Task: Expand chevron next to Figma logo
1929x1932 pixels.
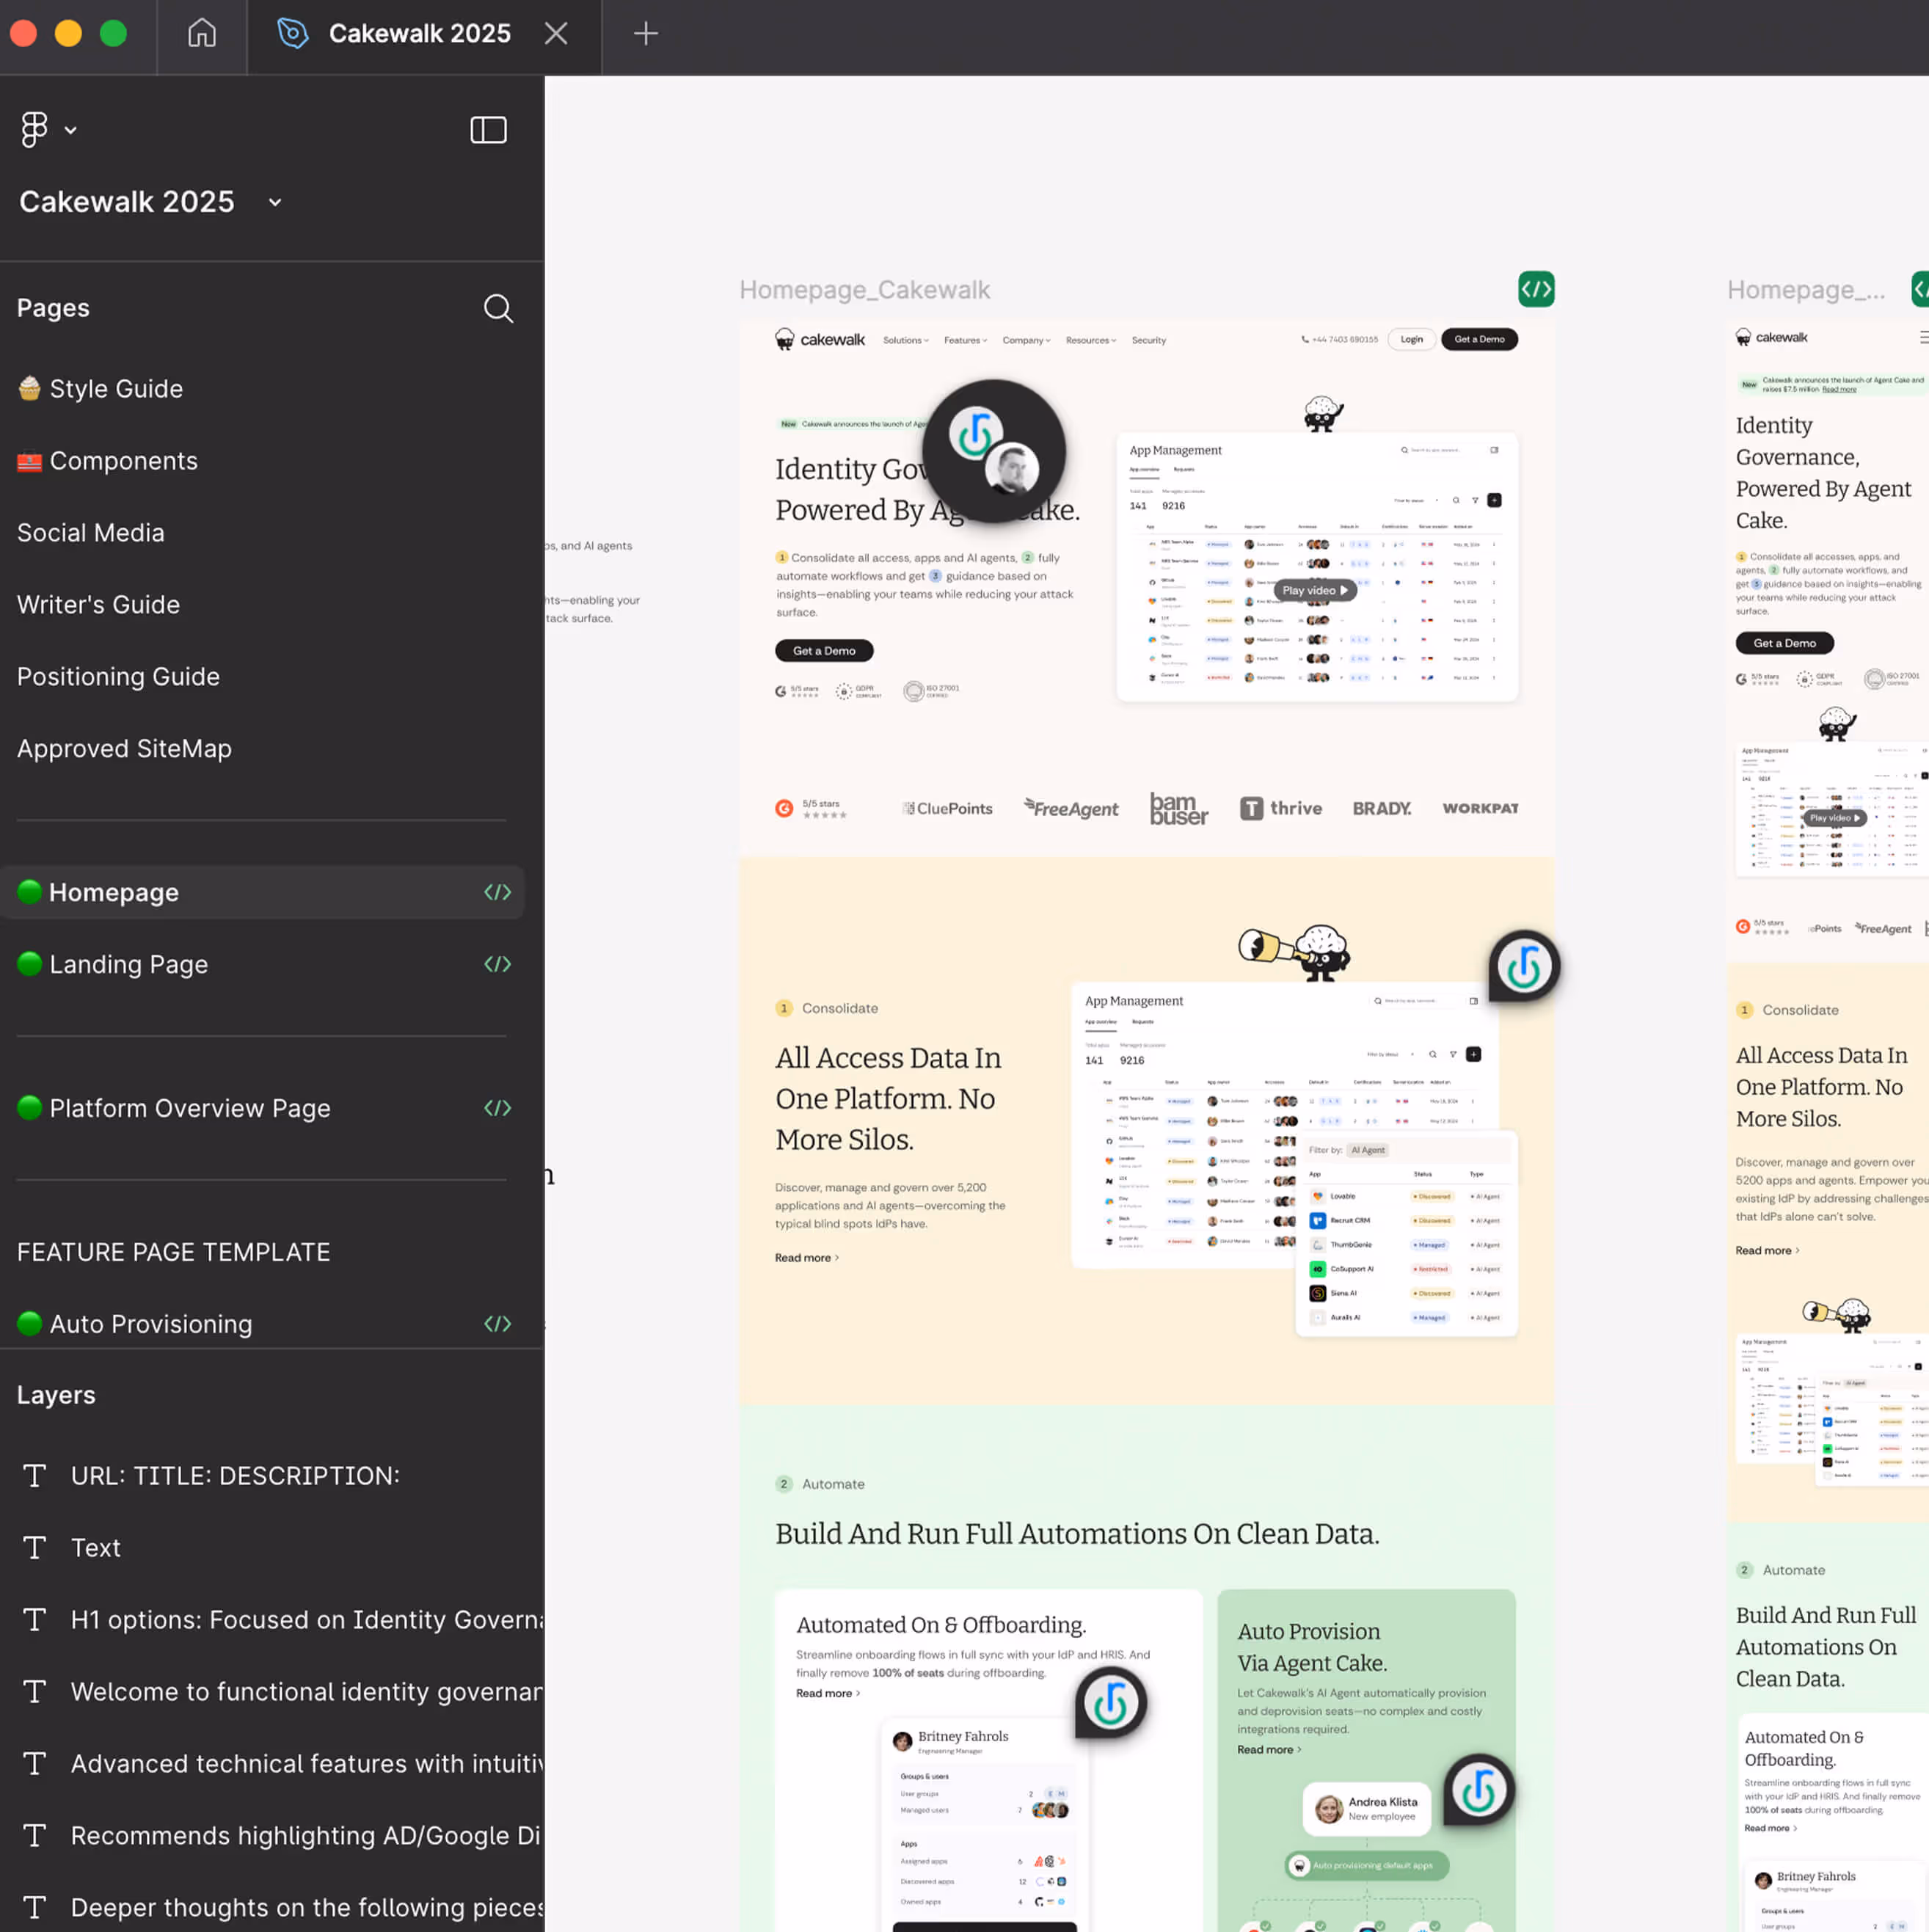Action: coord(71,130)
